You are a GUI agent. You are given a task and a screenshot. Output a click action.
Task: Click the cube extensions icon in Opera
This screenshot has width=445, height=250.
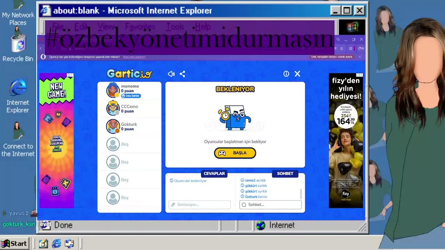pyautogui.click(x=351, y=49)
